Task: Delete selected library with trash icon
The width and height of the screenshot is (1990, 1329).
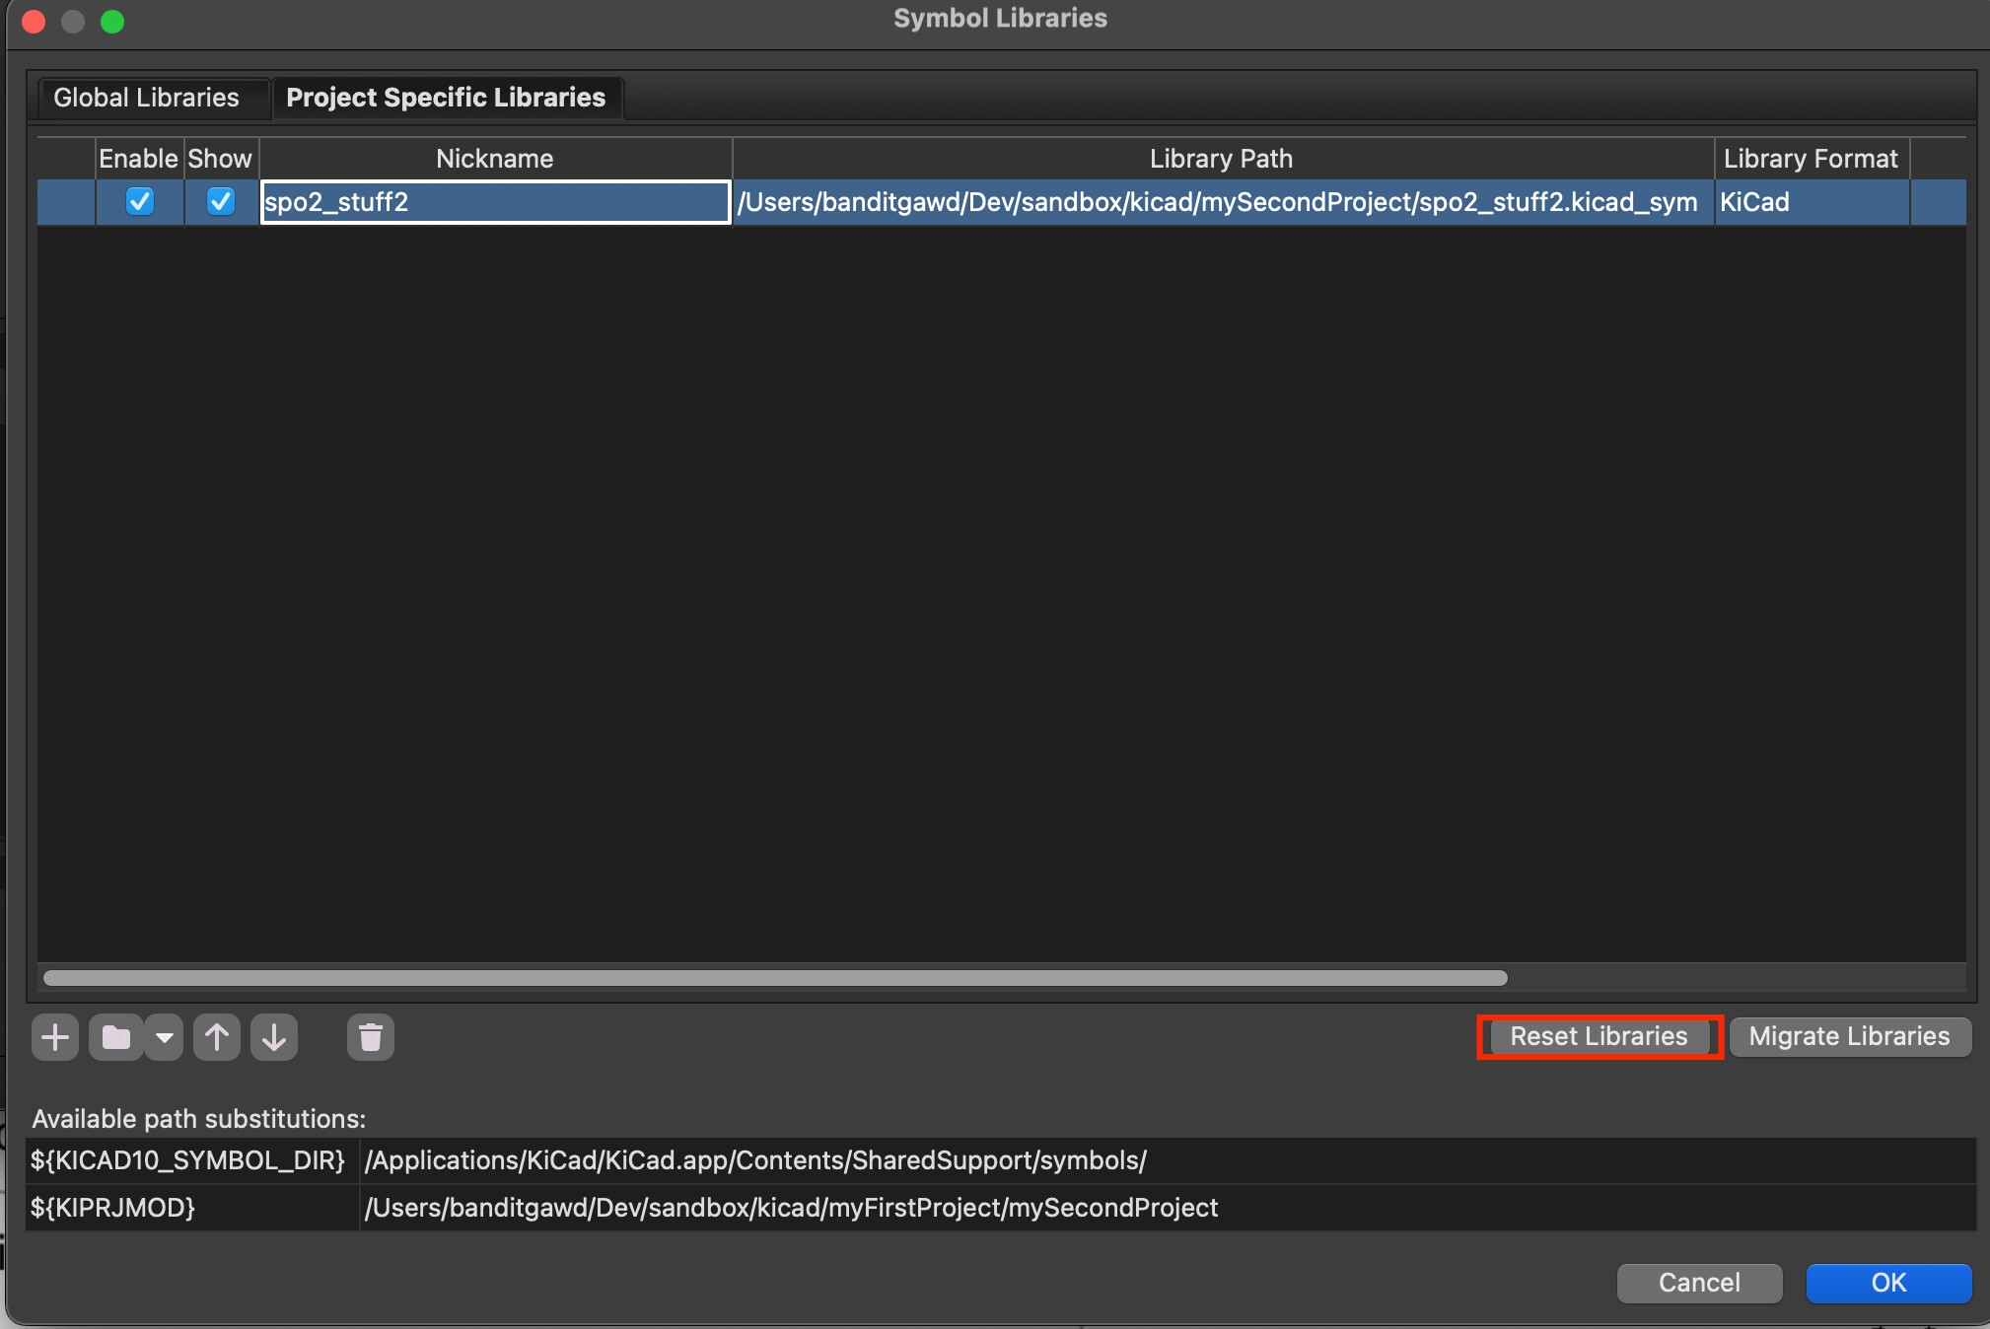Action: [371, 1037]
